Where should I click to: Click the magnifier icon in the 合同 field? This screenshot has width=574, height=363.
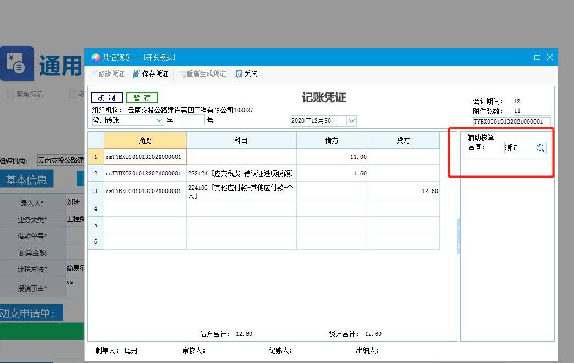[x=540, y=148]
